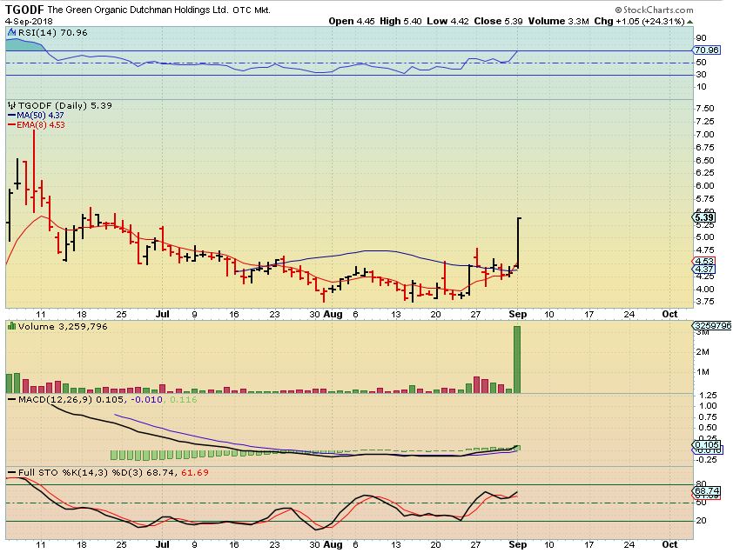Viewport: 733px width, 553px height.
Task: Click the Open 4.45 value in the header
Action: click(x=352, y=21)
